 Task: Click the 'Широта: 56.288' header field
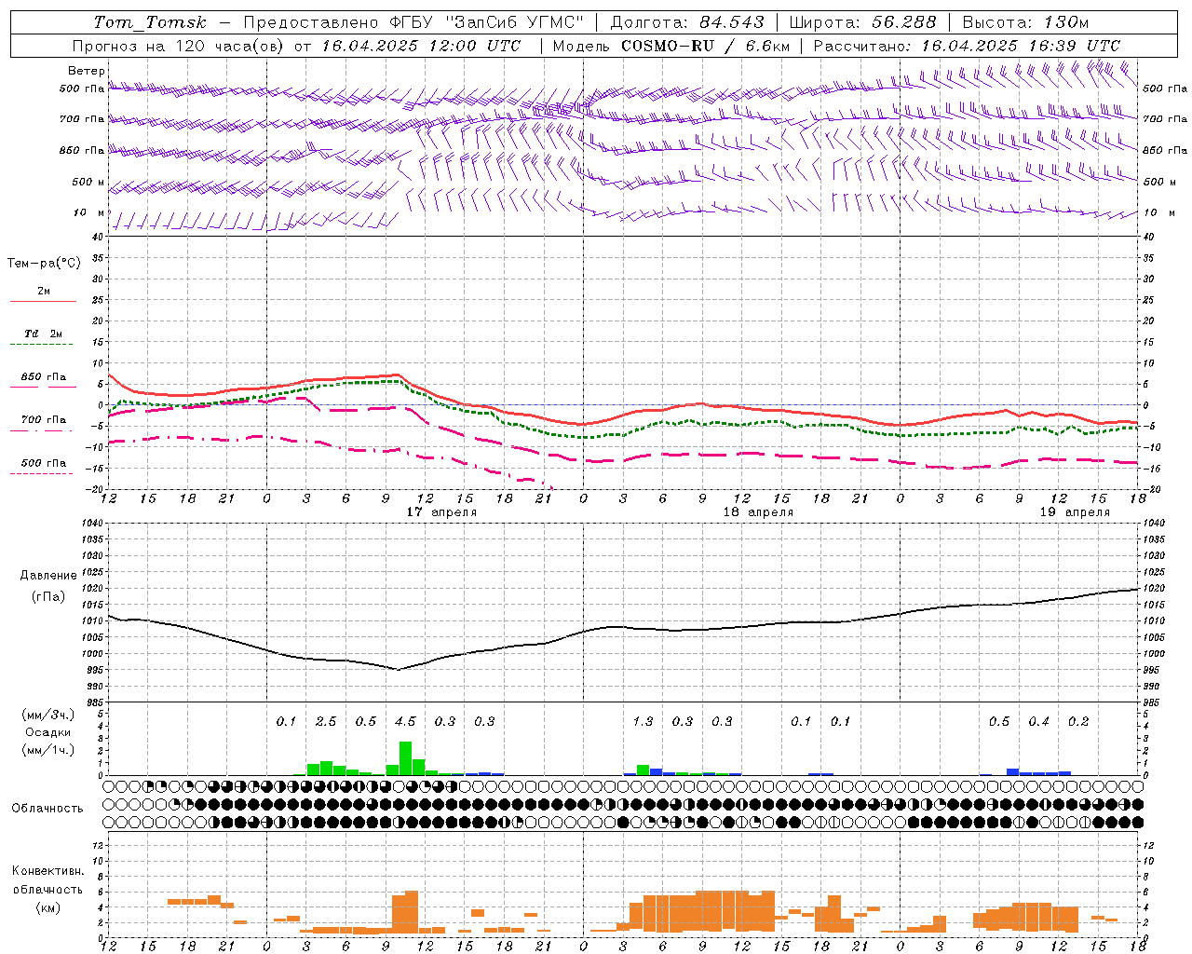pos(862,22)
